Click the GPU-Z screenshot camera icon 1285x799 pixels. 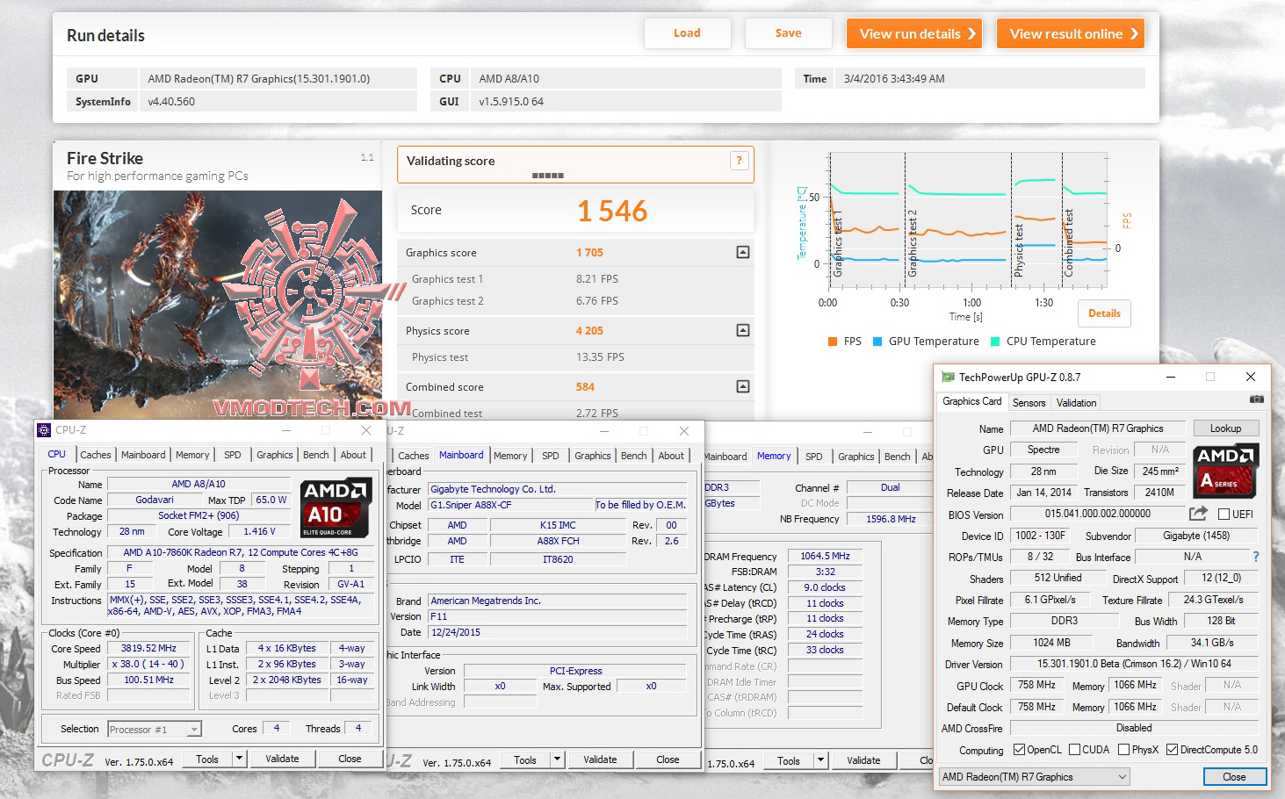pos(1257,399)
